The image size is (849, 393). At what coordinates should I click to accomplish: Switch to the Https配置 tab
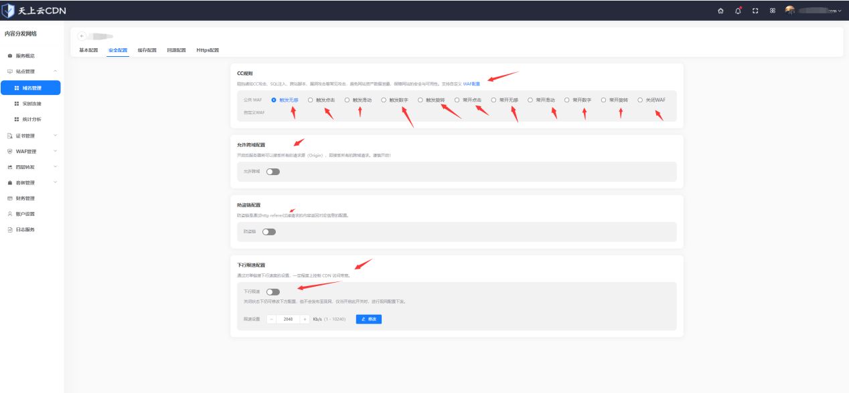click(208, 50)
